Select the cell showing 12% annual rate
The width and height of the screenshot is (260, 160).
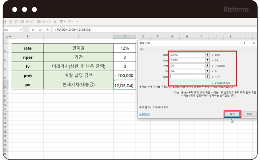pos(125,48)
